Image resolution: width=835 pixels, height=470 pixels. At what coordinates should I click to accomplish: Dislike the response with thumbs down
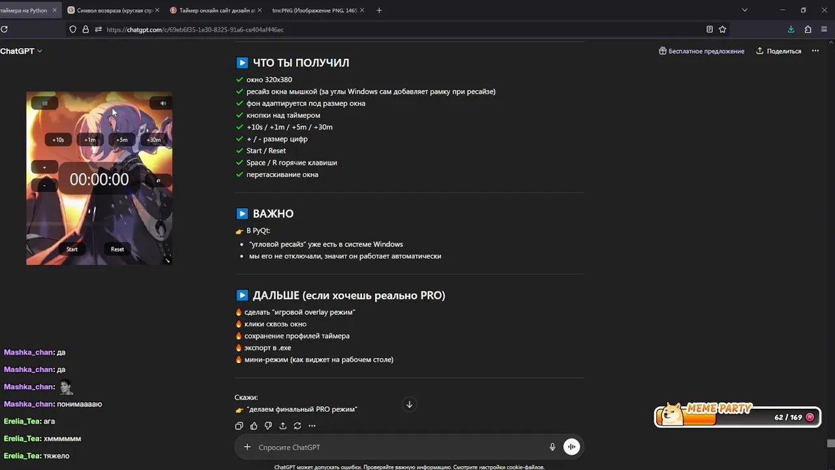[268, 426]
